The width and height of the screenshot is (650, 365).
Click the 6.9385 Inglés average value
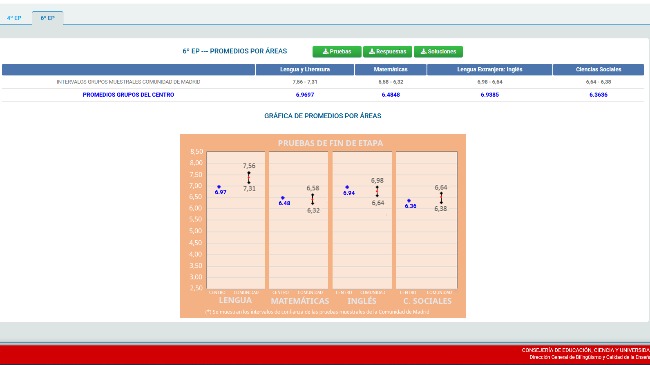pyautogui.click(x=490, y=95)
